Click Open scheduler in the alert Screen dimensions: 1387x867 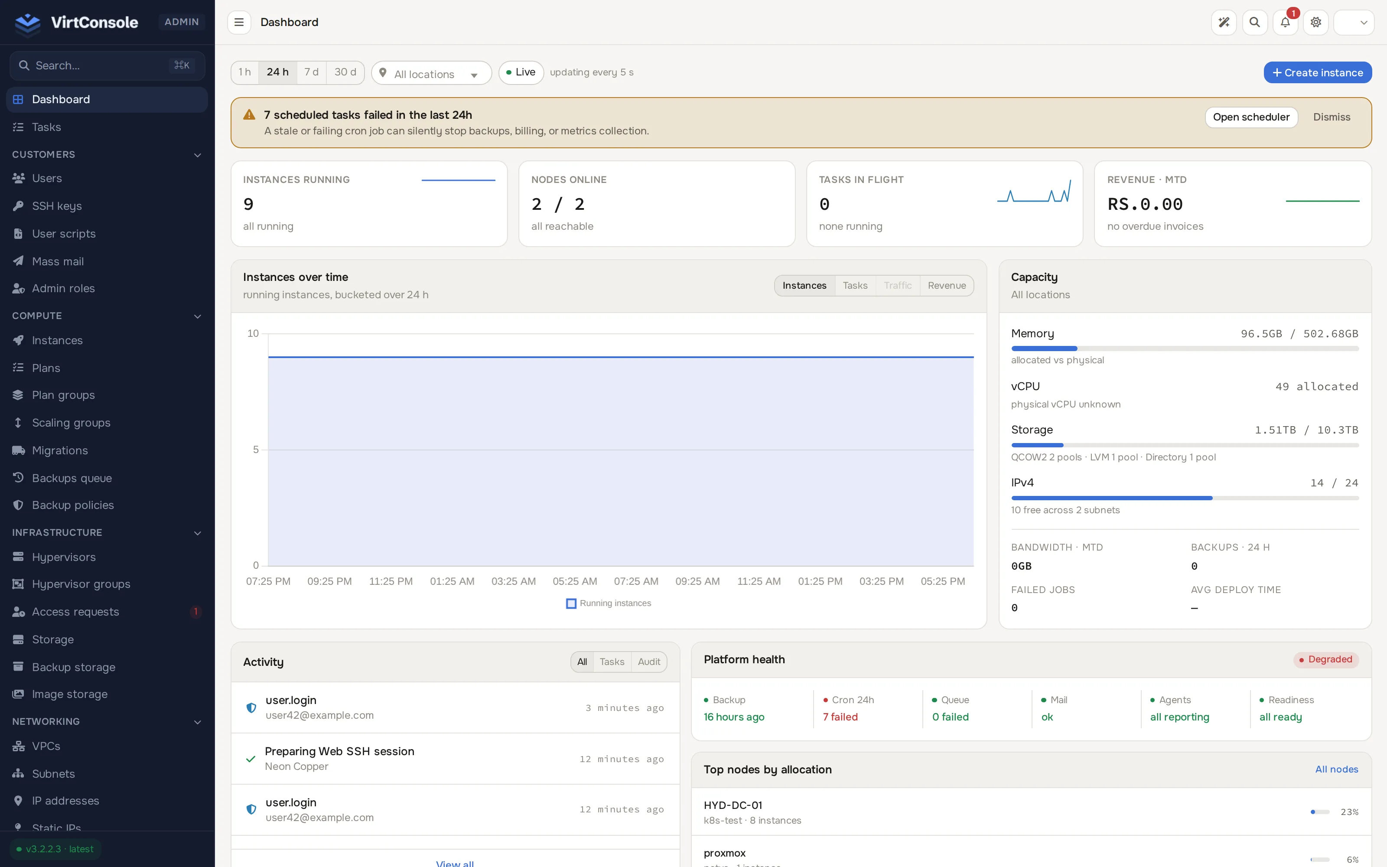click(x=1250, y=117)
